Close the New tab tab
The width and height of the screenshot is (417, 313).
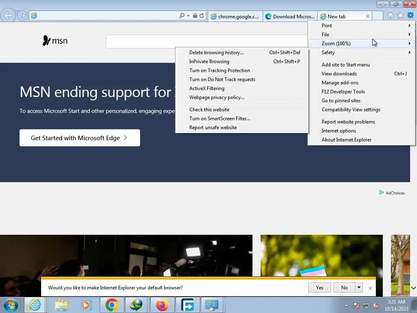[x=368, y=16]
